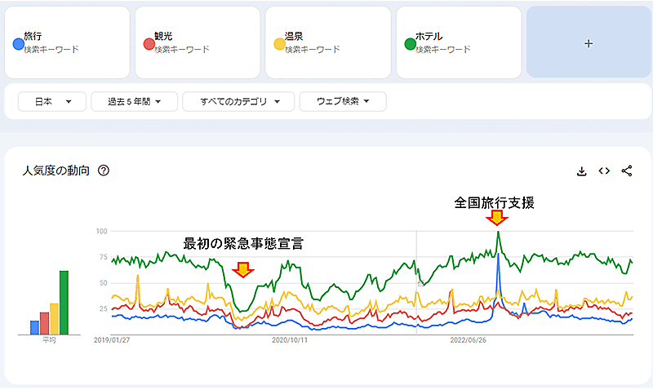Open the help icon beside 人気度の動向
Image resolution: width=653 pixels, height=390 pixels.
click(104, 171)
